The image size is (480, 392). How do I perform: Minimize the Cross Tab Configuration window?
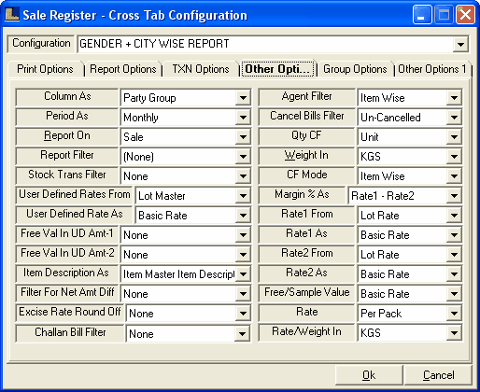pos(422,15)
